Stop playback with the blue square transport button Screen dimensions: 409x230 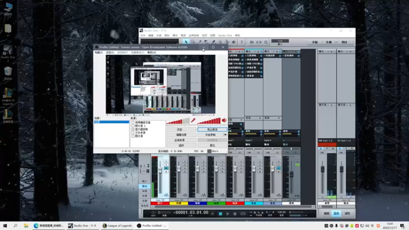220,214
